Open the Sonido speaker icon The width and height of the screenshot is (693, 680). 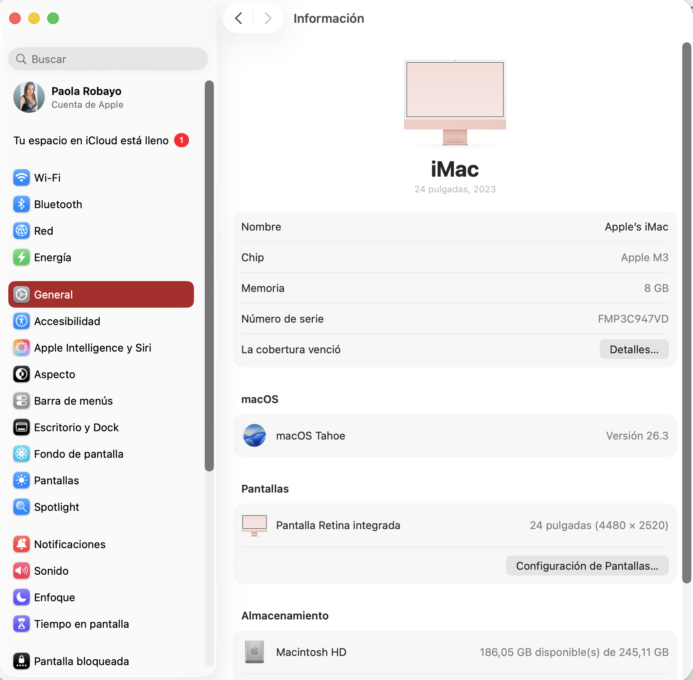(x=21, y=571)
